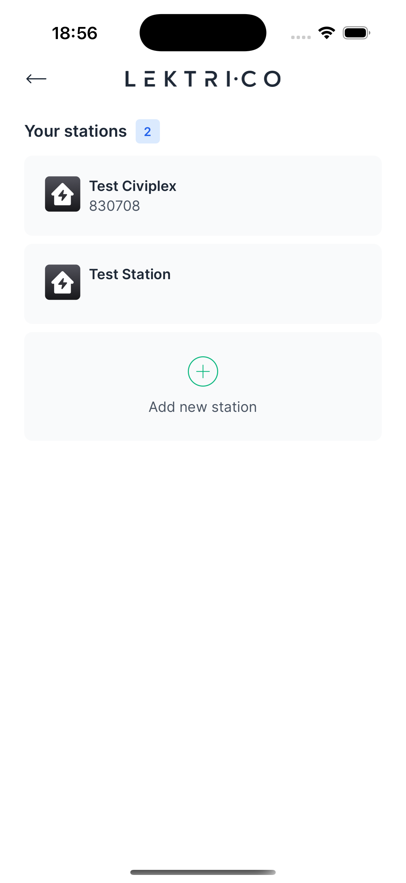Tap the battery status icon

[356, 33]
